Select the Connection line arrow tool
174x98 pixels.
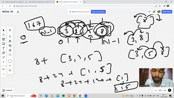coord(4,57)
